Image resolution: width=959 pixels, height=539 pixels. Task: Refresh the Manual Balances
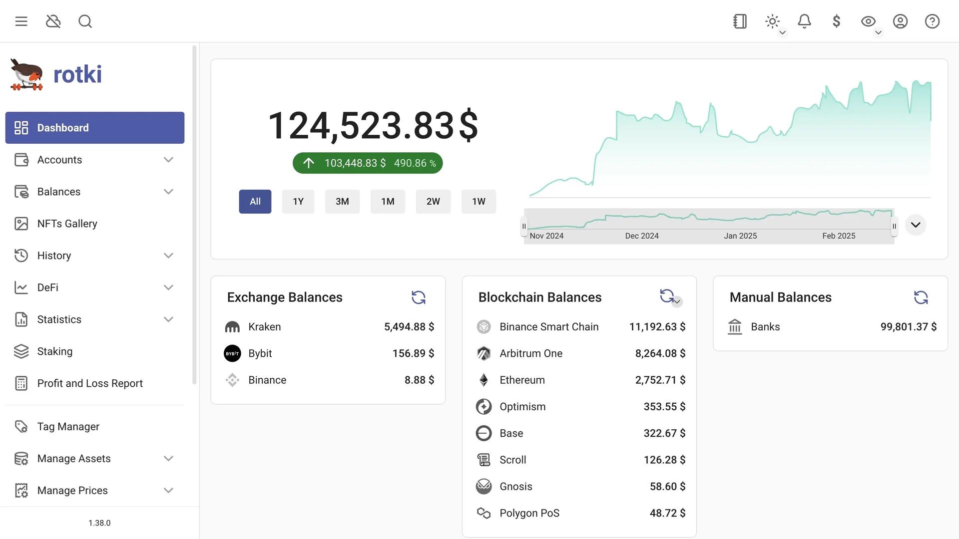pyautogui.click(x=921, y=297)
